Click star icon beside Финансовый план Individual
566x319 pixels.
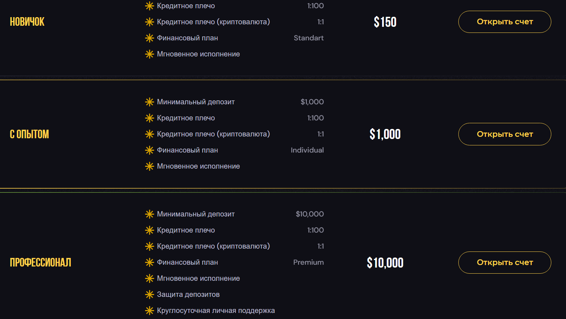(150, 150)
